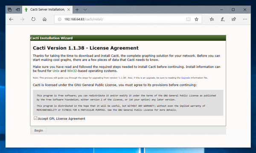Set these tabs aside icon
The width and height of the screenshot is (256, 153).
tap(18, 10)
